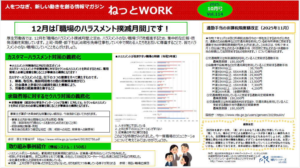The height and width of the screenshot is (168, 300).
Task: Open the mhlw.go.jp reference link
Action: [73, 139]
